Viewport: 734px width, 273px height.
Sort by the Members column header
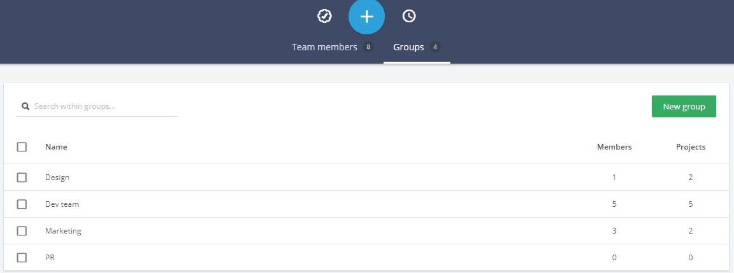pyautogui.click(x=614, y=147)
